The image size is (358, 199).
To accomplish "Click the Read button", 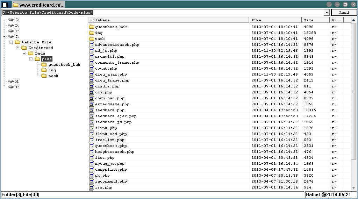I will pyautogui.click(x=344, y=13).
